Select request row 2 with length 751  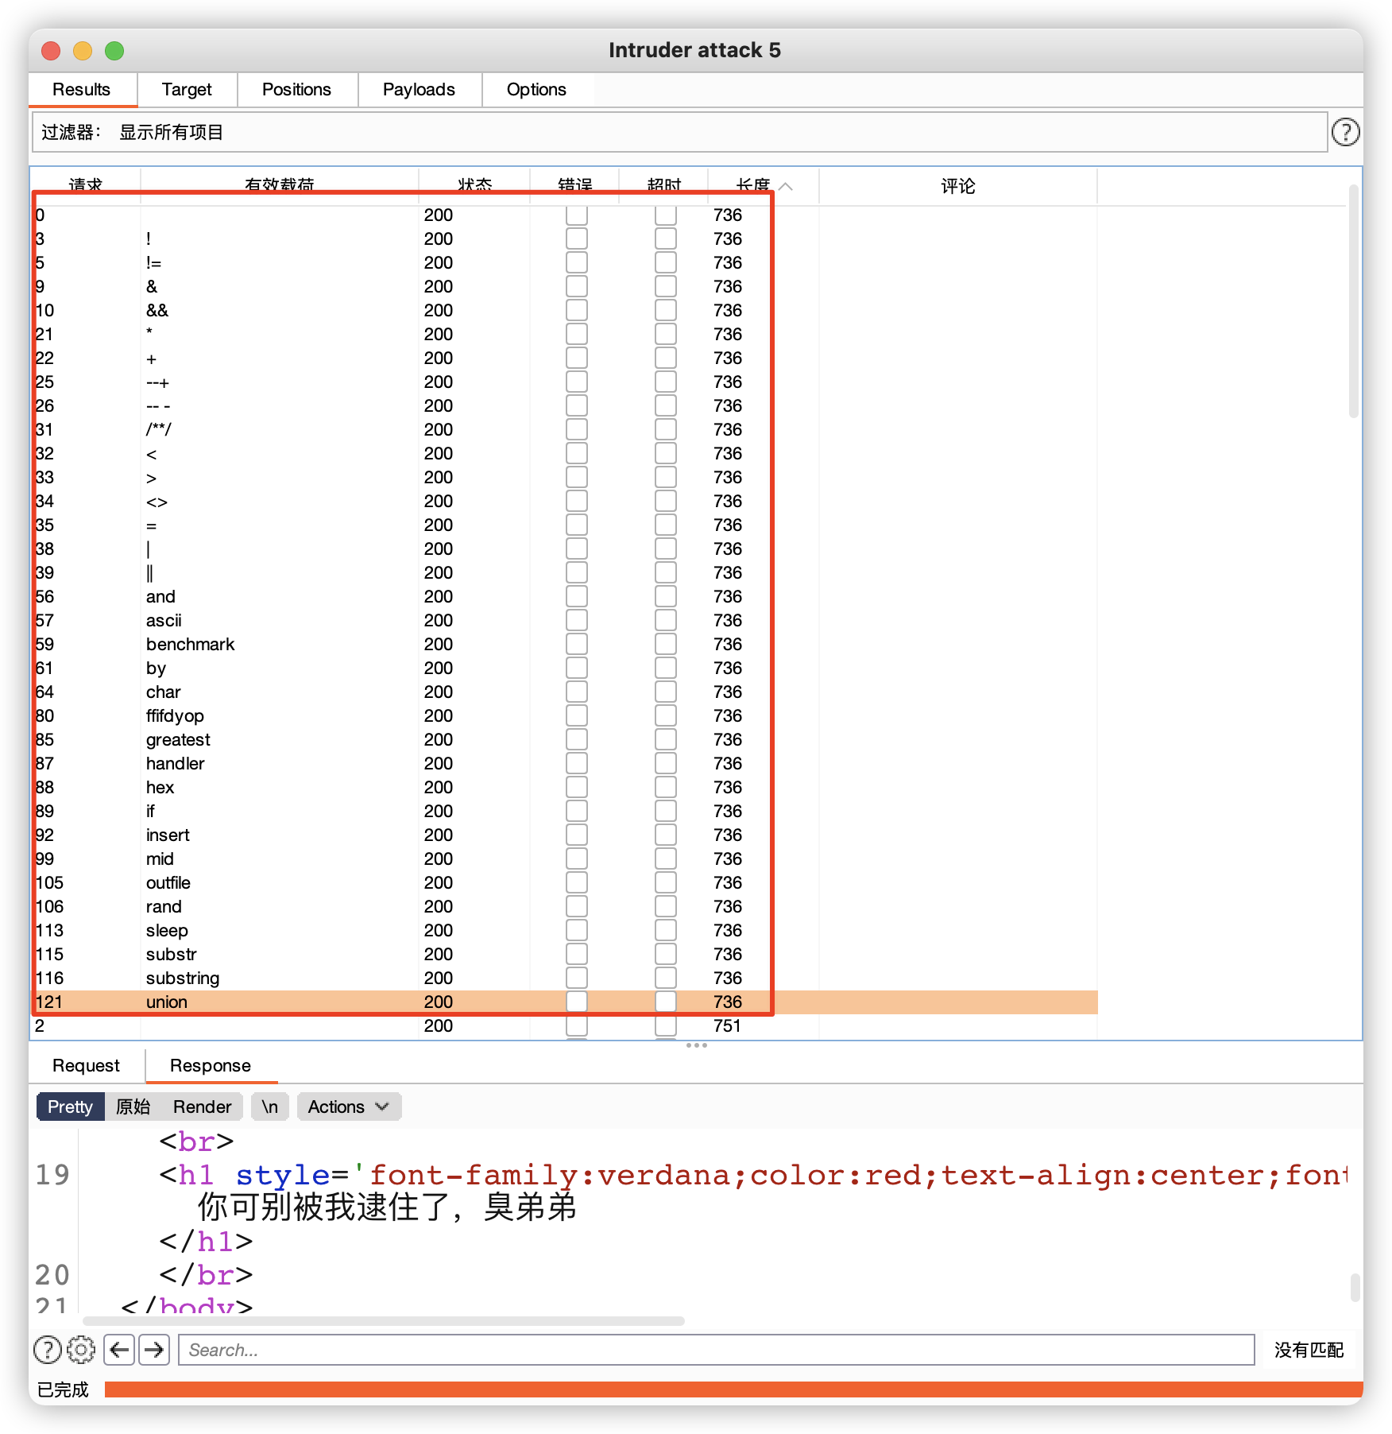(x=564, y=1025)
